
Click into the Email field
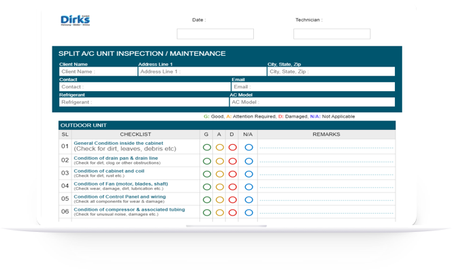coord(313,87)
